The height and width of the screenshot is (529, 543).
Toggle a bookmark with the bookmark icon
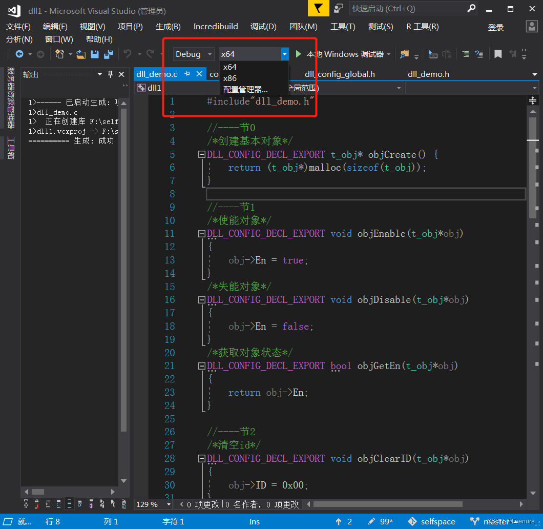coord(497,54)
